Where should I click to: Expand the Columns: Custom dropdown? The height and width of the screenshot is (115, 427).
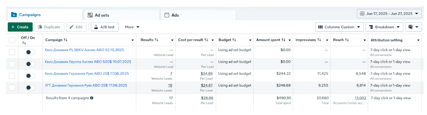click(x=339, y=27)
